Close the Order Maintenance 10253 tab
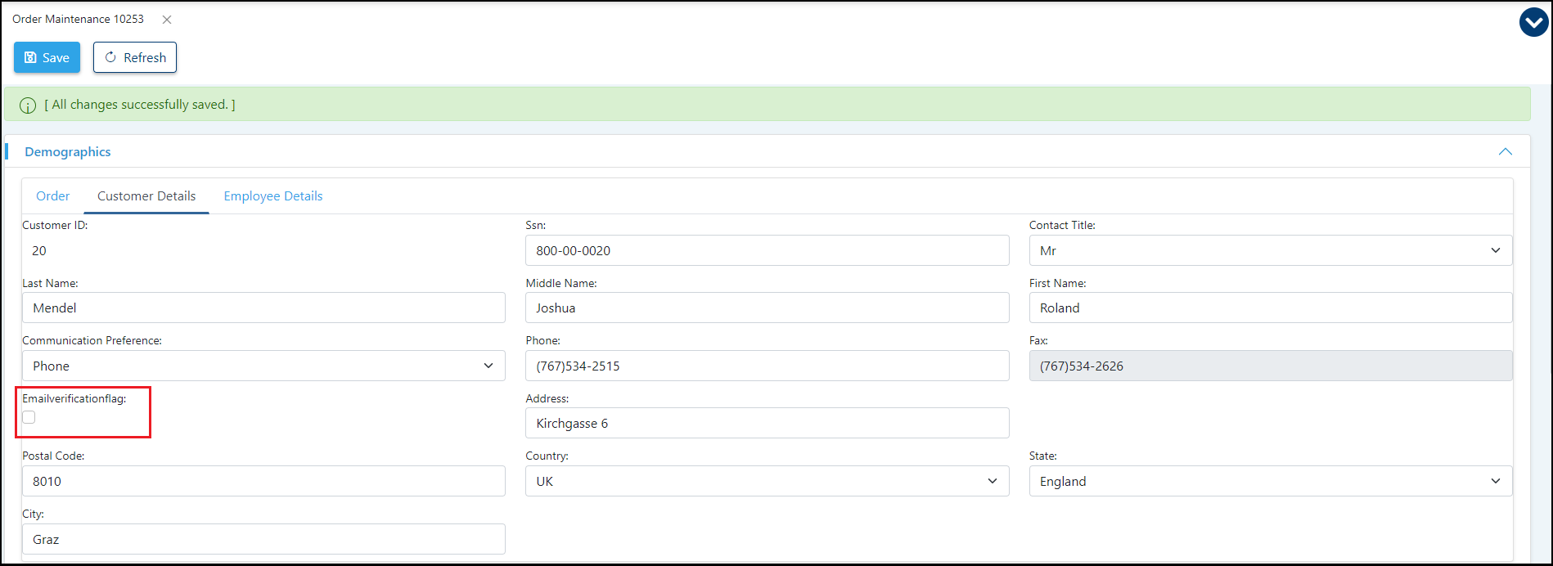Image resolution: width=1553 pixels, height=566 pixels. coord(167,20)
